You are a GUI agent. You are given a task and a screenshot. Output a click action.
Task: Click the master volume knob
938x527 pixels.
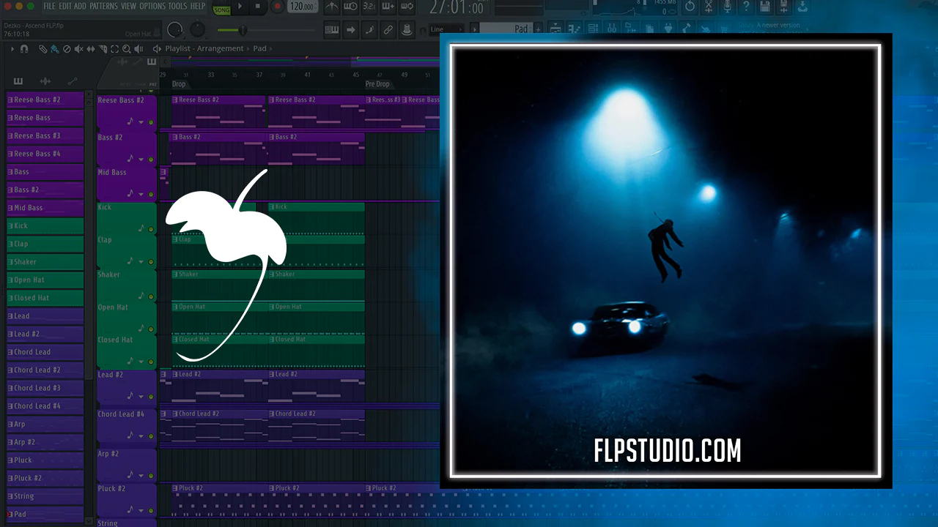coord(175,30)
